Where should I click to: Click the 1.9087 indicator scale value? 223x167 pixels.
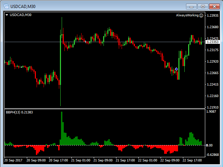coord(212,112)
